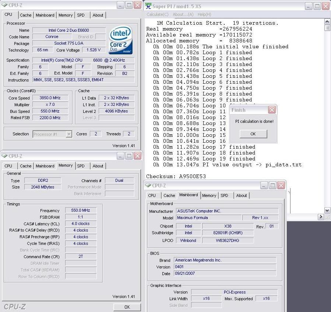Click the Channels # value 'Dual'

pyautogui.click(x=119, y=180)
